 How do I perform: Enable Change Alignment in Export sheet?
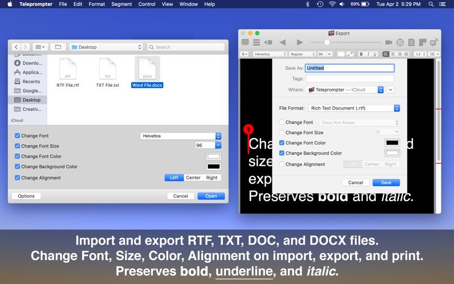(281, 164)
